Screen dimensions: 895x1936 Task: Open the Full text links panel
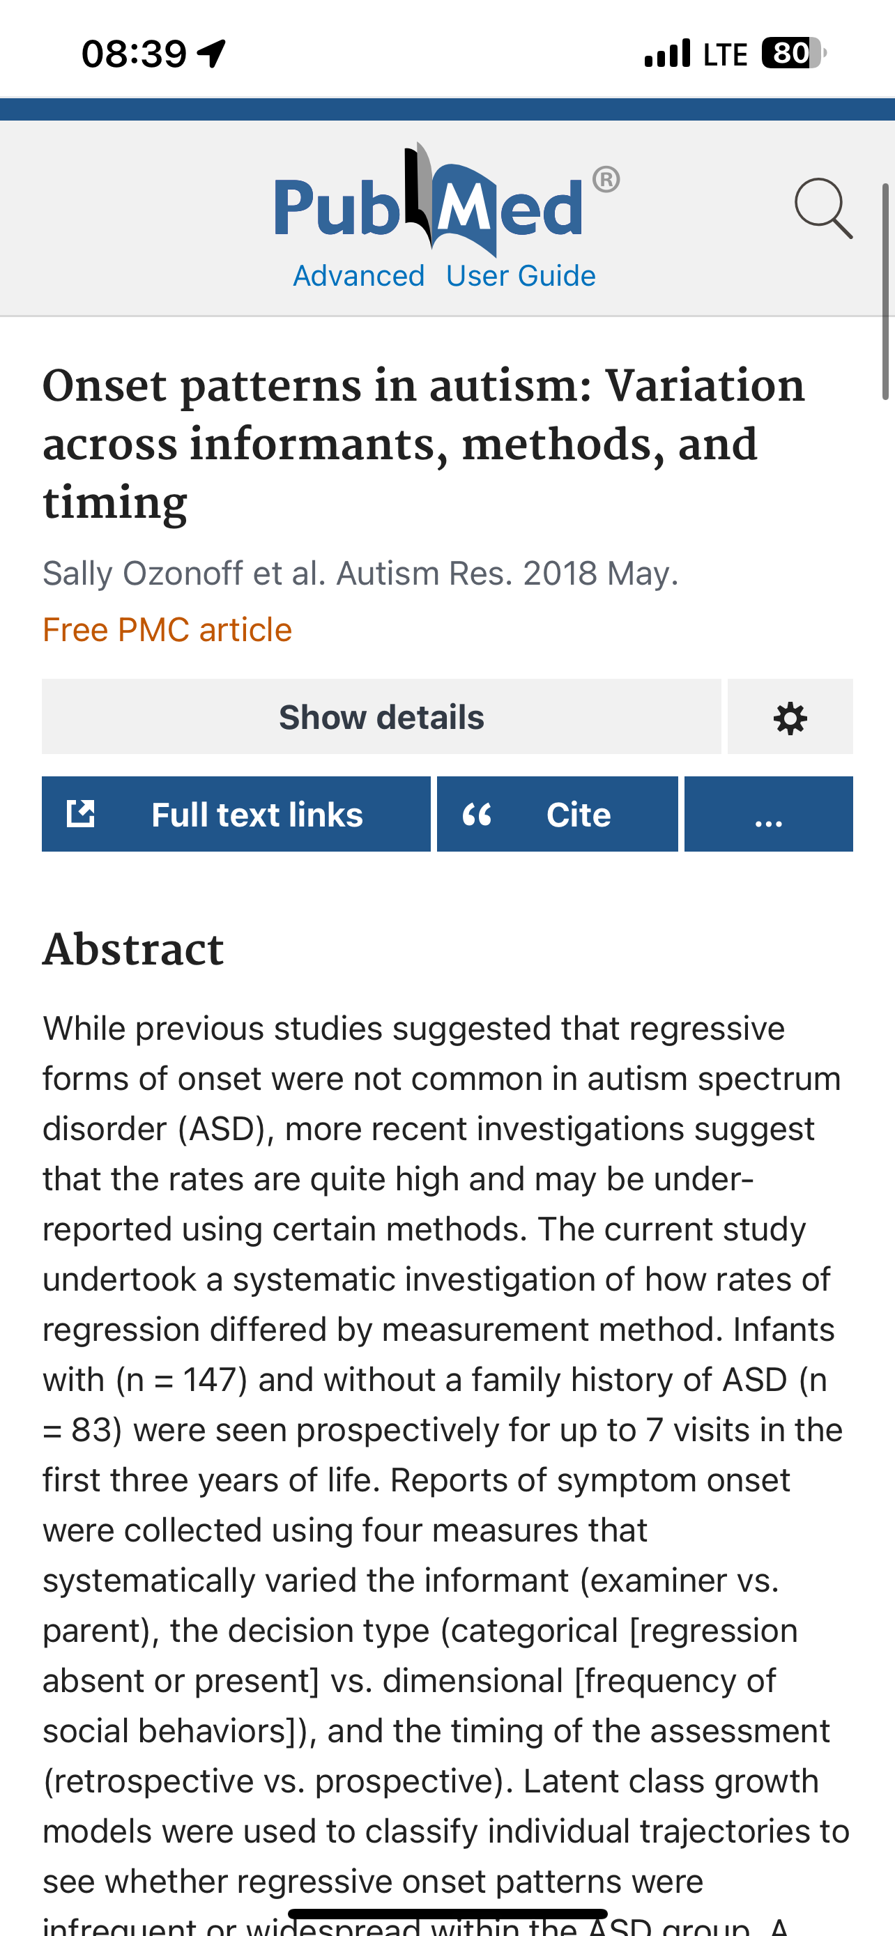pyautogui.click(x=257, y=815)
